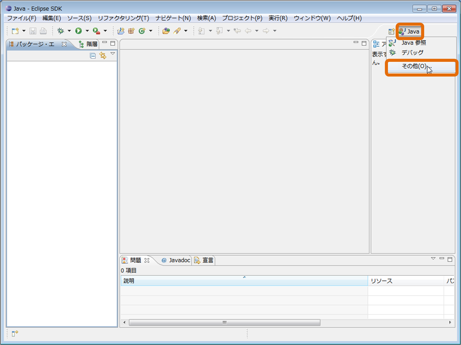Open the ファイル(F) menu

point(21,18)
